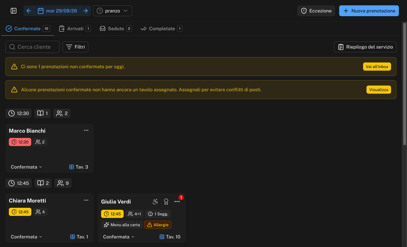Screen dimensions: 407x247
Task: Click Tav. 1 on Chiara Moretti card
Action: [x=79, y=237]
